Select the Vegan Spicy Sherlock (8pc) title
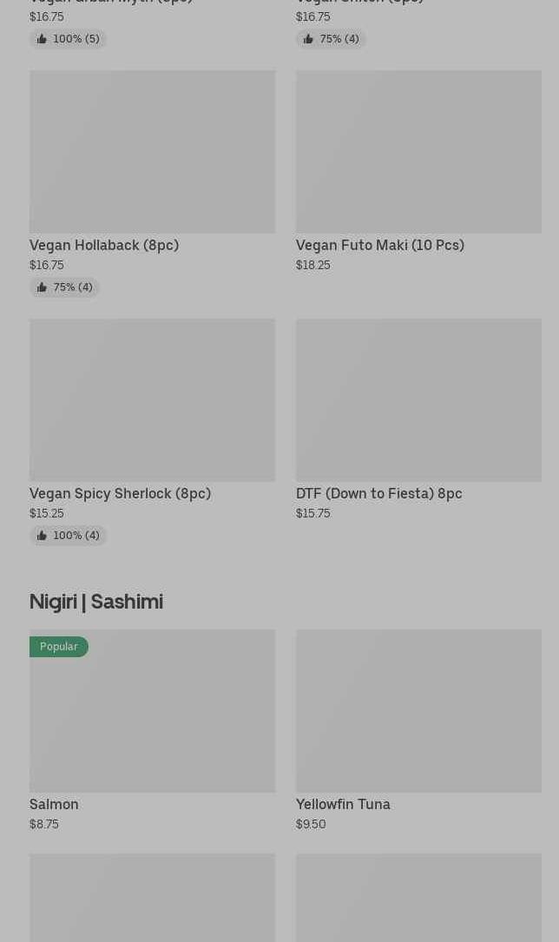Viewport: 559px width, 942px height. tap(120, 494)
